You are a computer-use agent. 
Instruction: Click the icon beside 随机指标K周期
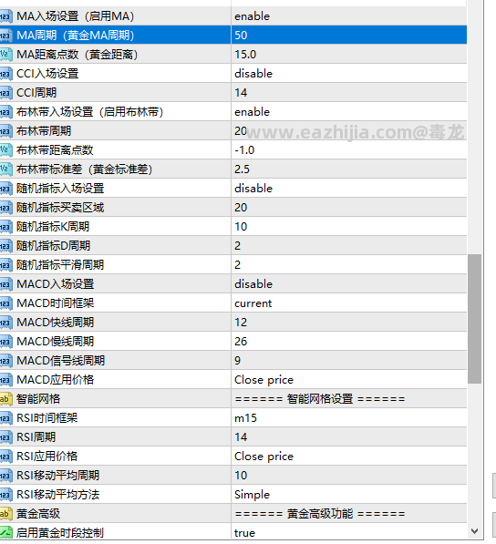click(x=5, y=227)
